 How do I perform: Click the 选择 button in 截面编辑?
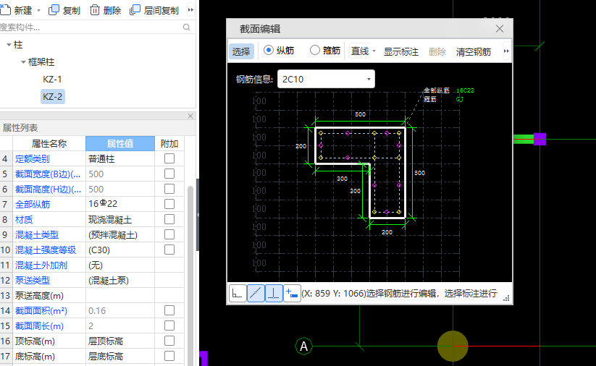241,51
